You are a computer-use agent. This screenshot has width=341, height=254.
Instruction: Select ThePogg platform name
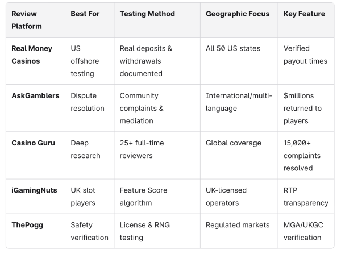(27, 225)
